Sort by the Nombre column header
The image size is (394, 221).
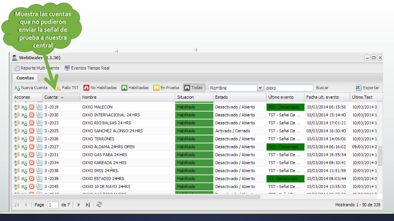coord(127,97)
